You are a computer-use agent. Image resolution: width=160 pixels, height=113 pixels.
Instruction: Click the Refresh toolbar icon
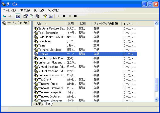coord(31,16)
